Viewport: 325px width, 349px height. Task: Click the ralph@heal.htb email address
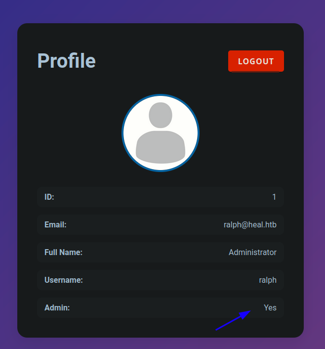250,224
